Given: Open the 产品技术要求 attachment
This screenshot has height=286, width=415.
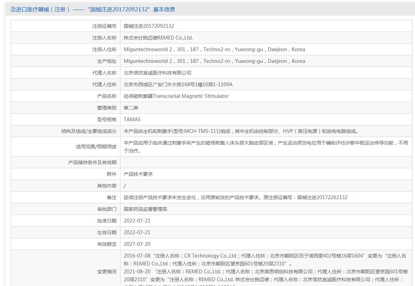Looking at the screenshot, I should pyautogui.click(x=138, y=174).
